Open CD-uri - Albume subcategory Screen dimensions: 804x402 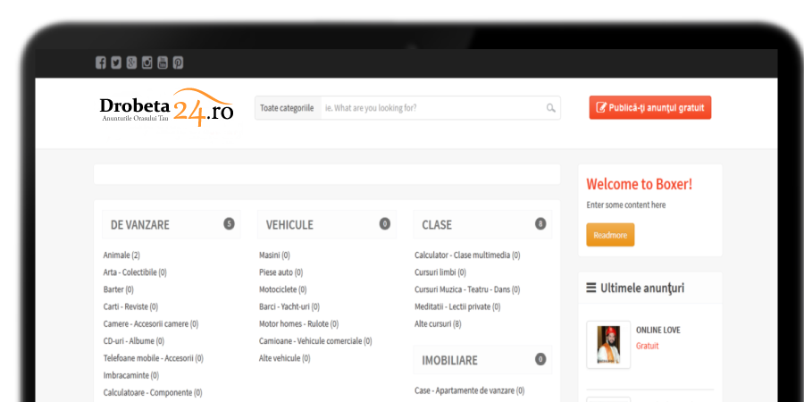point(134,341)
